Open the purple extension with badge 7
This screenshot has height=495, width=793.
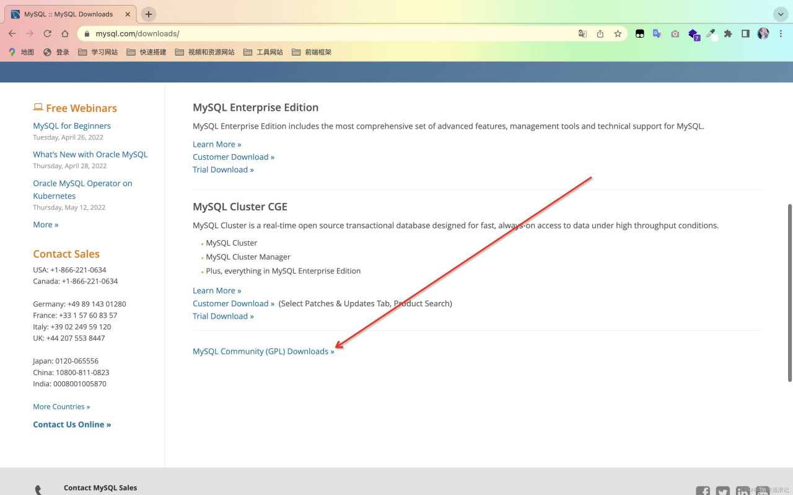tap(693, 35)
